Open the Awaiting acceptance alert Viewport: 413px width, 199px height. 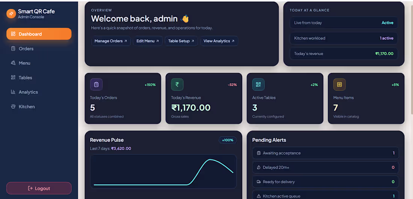click(326, 153)
